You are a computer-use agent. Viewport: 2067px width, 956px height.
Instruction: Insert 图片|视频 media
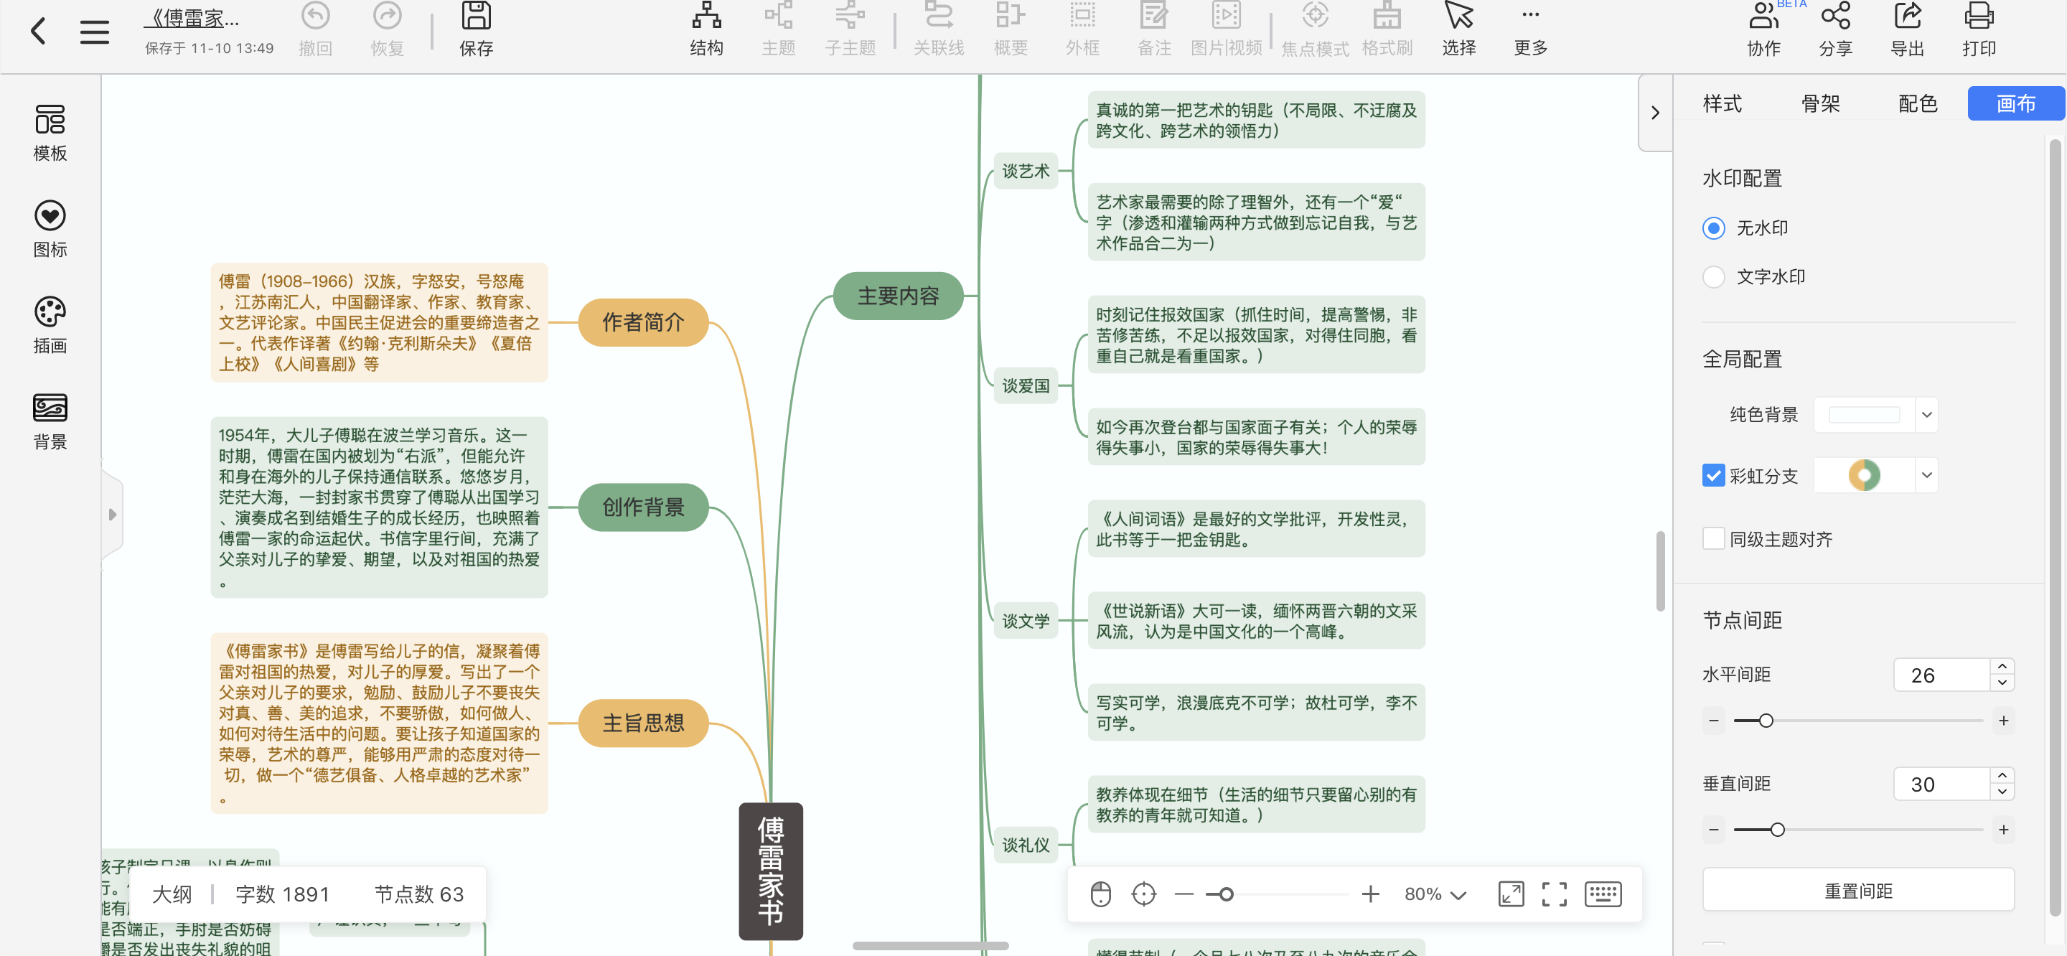(1226, 29)
